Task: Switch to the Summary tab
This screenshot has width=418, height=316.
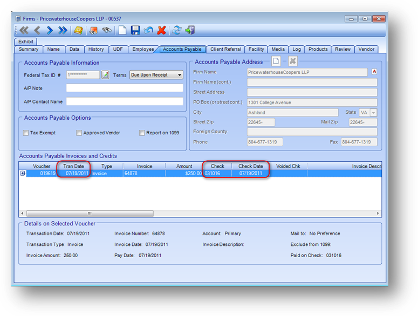Action: click(x=29, y=49)
